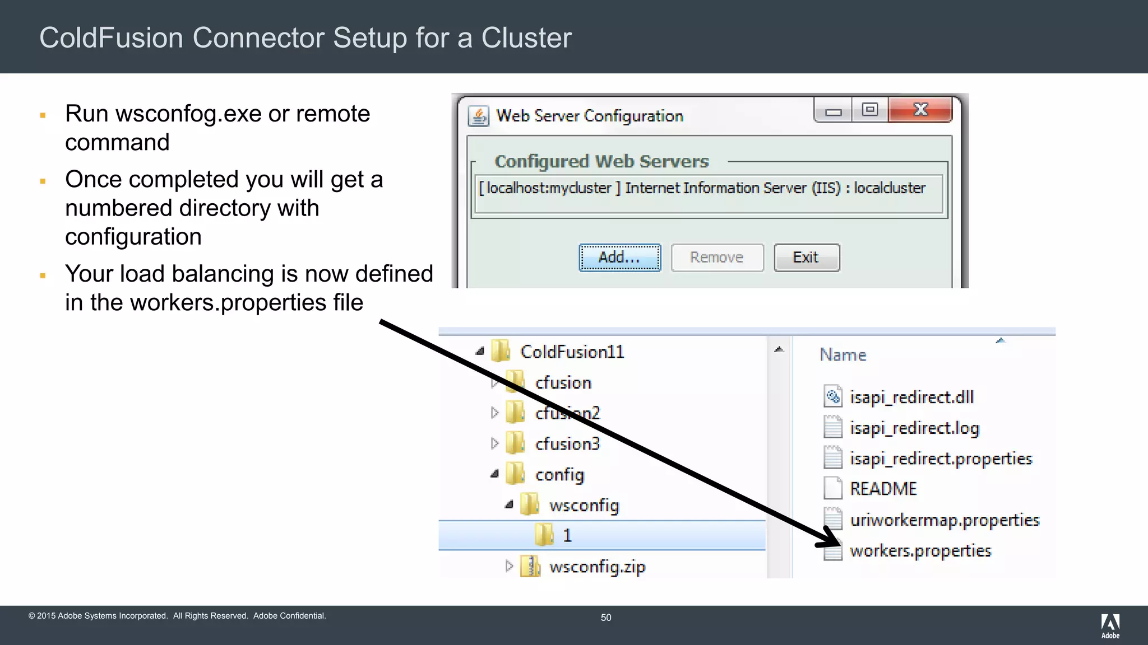The image size is (1148, 645).
Task: Minimize the Web Server Configuration window
Action: 833,110
